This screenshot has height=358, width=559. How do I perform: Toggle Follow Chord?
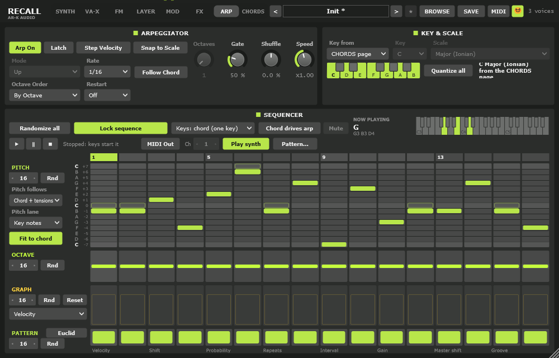pos(161,72)
